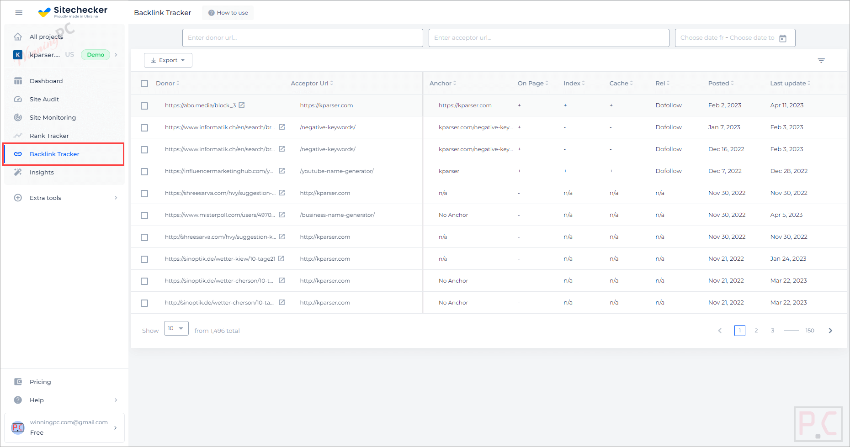Check the http shreesarva.com row checkbox

pyautogui.click(x=144, y=237)
